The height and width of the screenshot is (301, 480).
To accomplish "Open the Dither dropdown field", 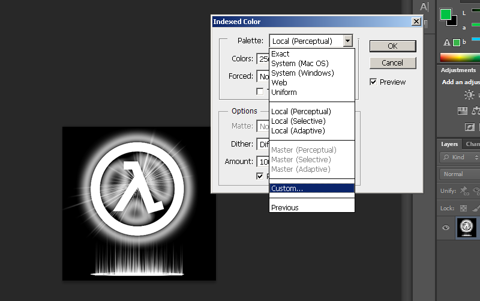I will click(x=263, y=144).
